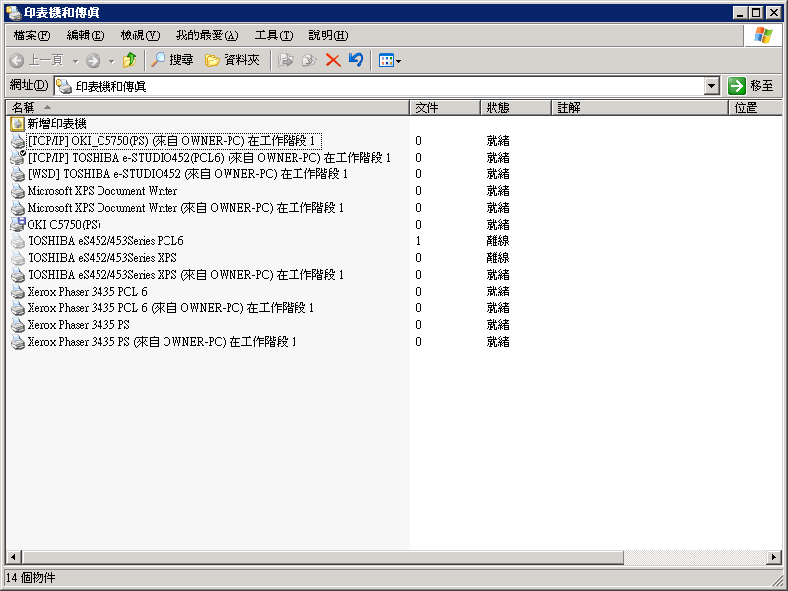Select Microsoft XPS Document Writer OWNER-PC icon
This screenshot has height=591, width=788.
point(18,208)
